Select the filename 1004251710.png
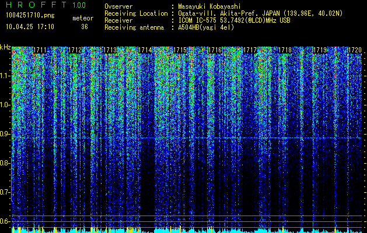 (30, 15)
